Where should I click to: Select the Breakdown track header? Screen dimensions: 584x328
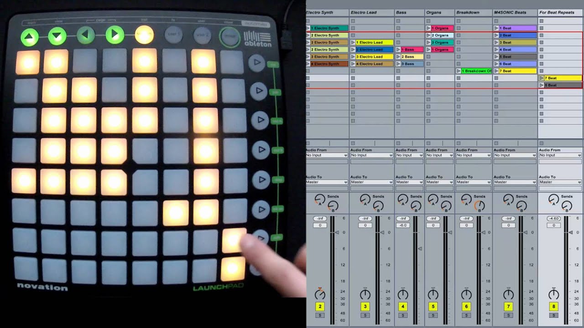pyautogui.click(x=474, y=12)
